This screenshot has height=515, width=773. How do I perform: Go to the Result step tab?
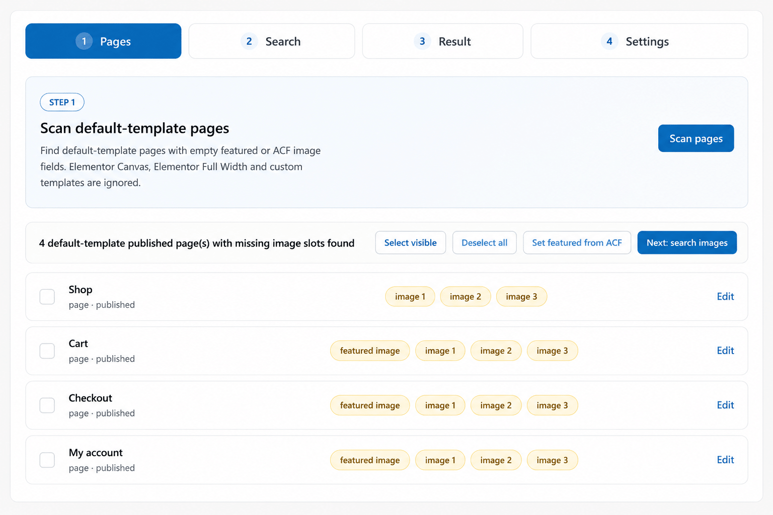[443, 41]
